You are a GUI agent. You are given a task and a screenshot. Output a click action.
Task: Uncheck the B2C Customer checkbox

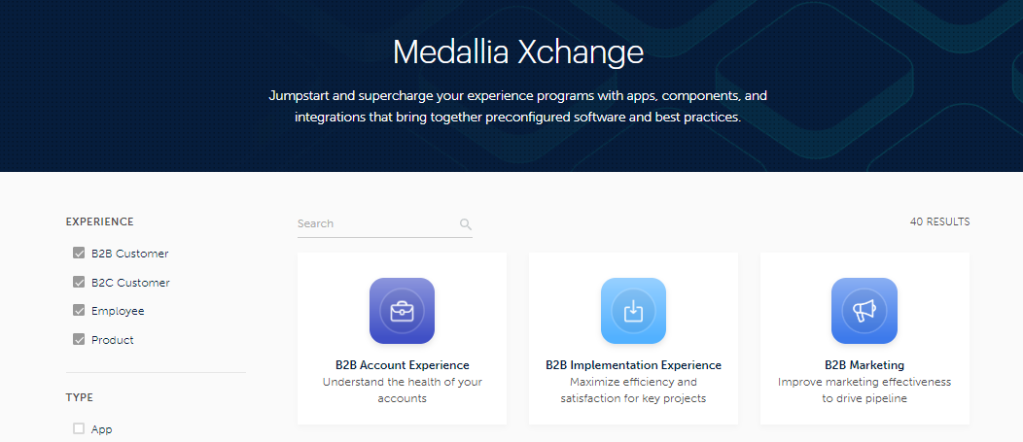click(79, 283)
